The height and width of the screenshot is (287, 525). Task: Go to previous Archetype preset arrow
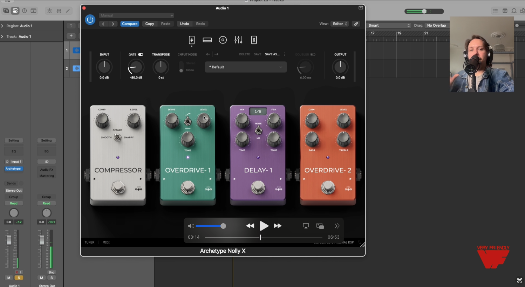pyautogui.click(x=208, y=54)
